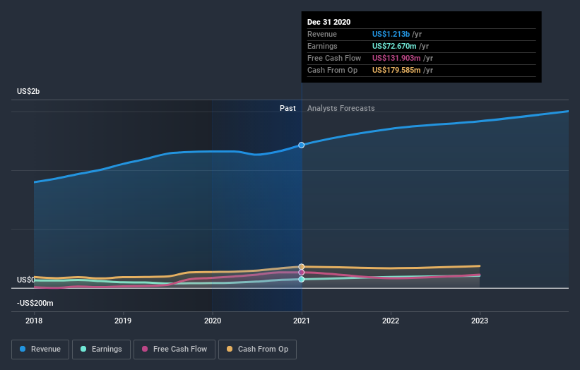Click the US$72.670m earnings value
Image resolution: width=580 pixels, height=370 pixels.
[394, 46]
